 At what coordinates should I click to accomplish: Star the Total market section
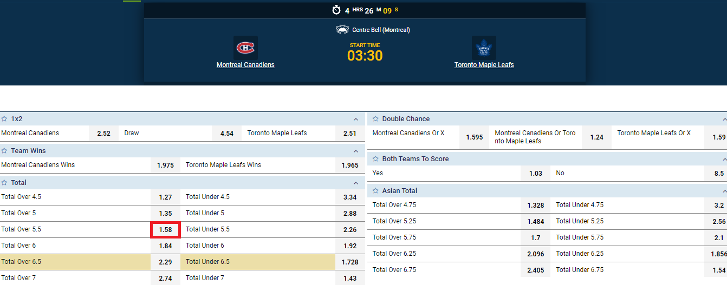point(4,183)
